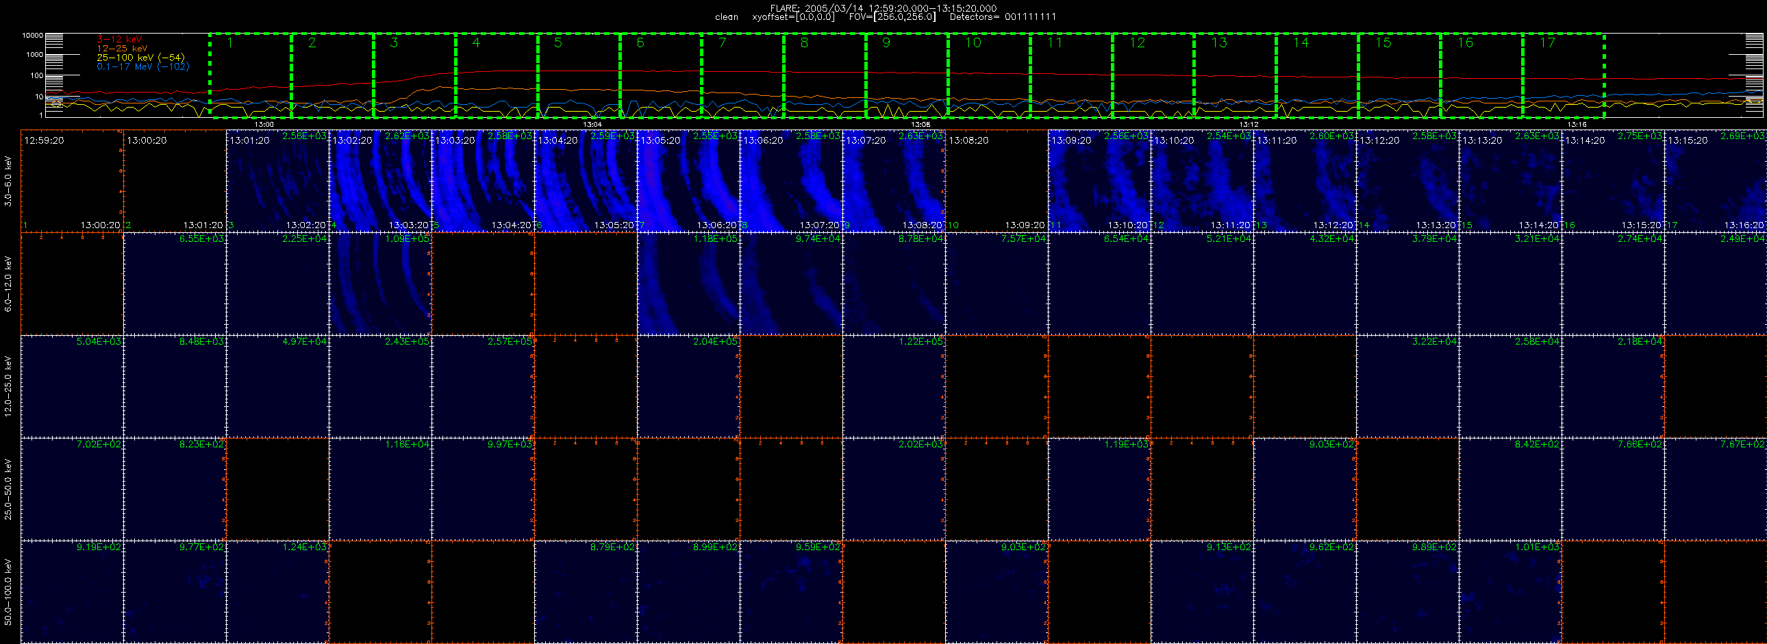Image resolution: width=1767 pixels, height=644 pixels.
Task: Open the 3-6 keV image panel numbered 4
Action: pyautogui.click(x=381, y=181)
